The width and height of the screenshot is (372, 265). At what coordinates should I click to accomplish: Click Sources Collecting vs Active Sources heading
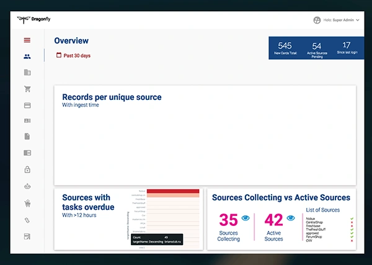pos(281,197)
